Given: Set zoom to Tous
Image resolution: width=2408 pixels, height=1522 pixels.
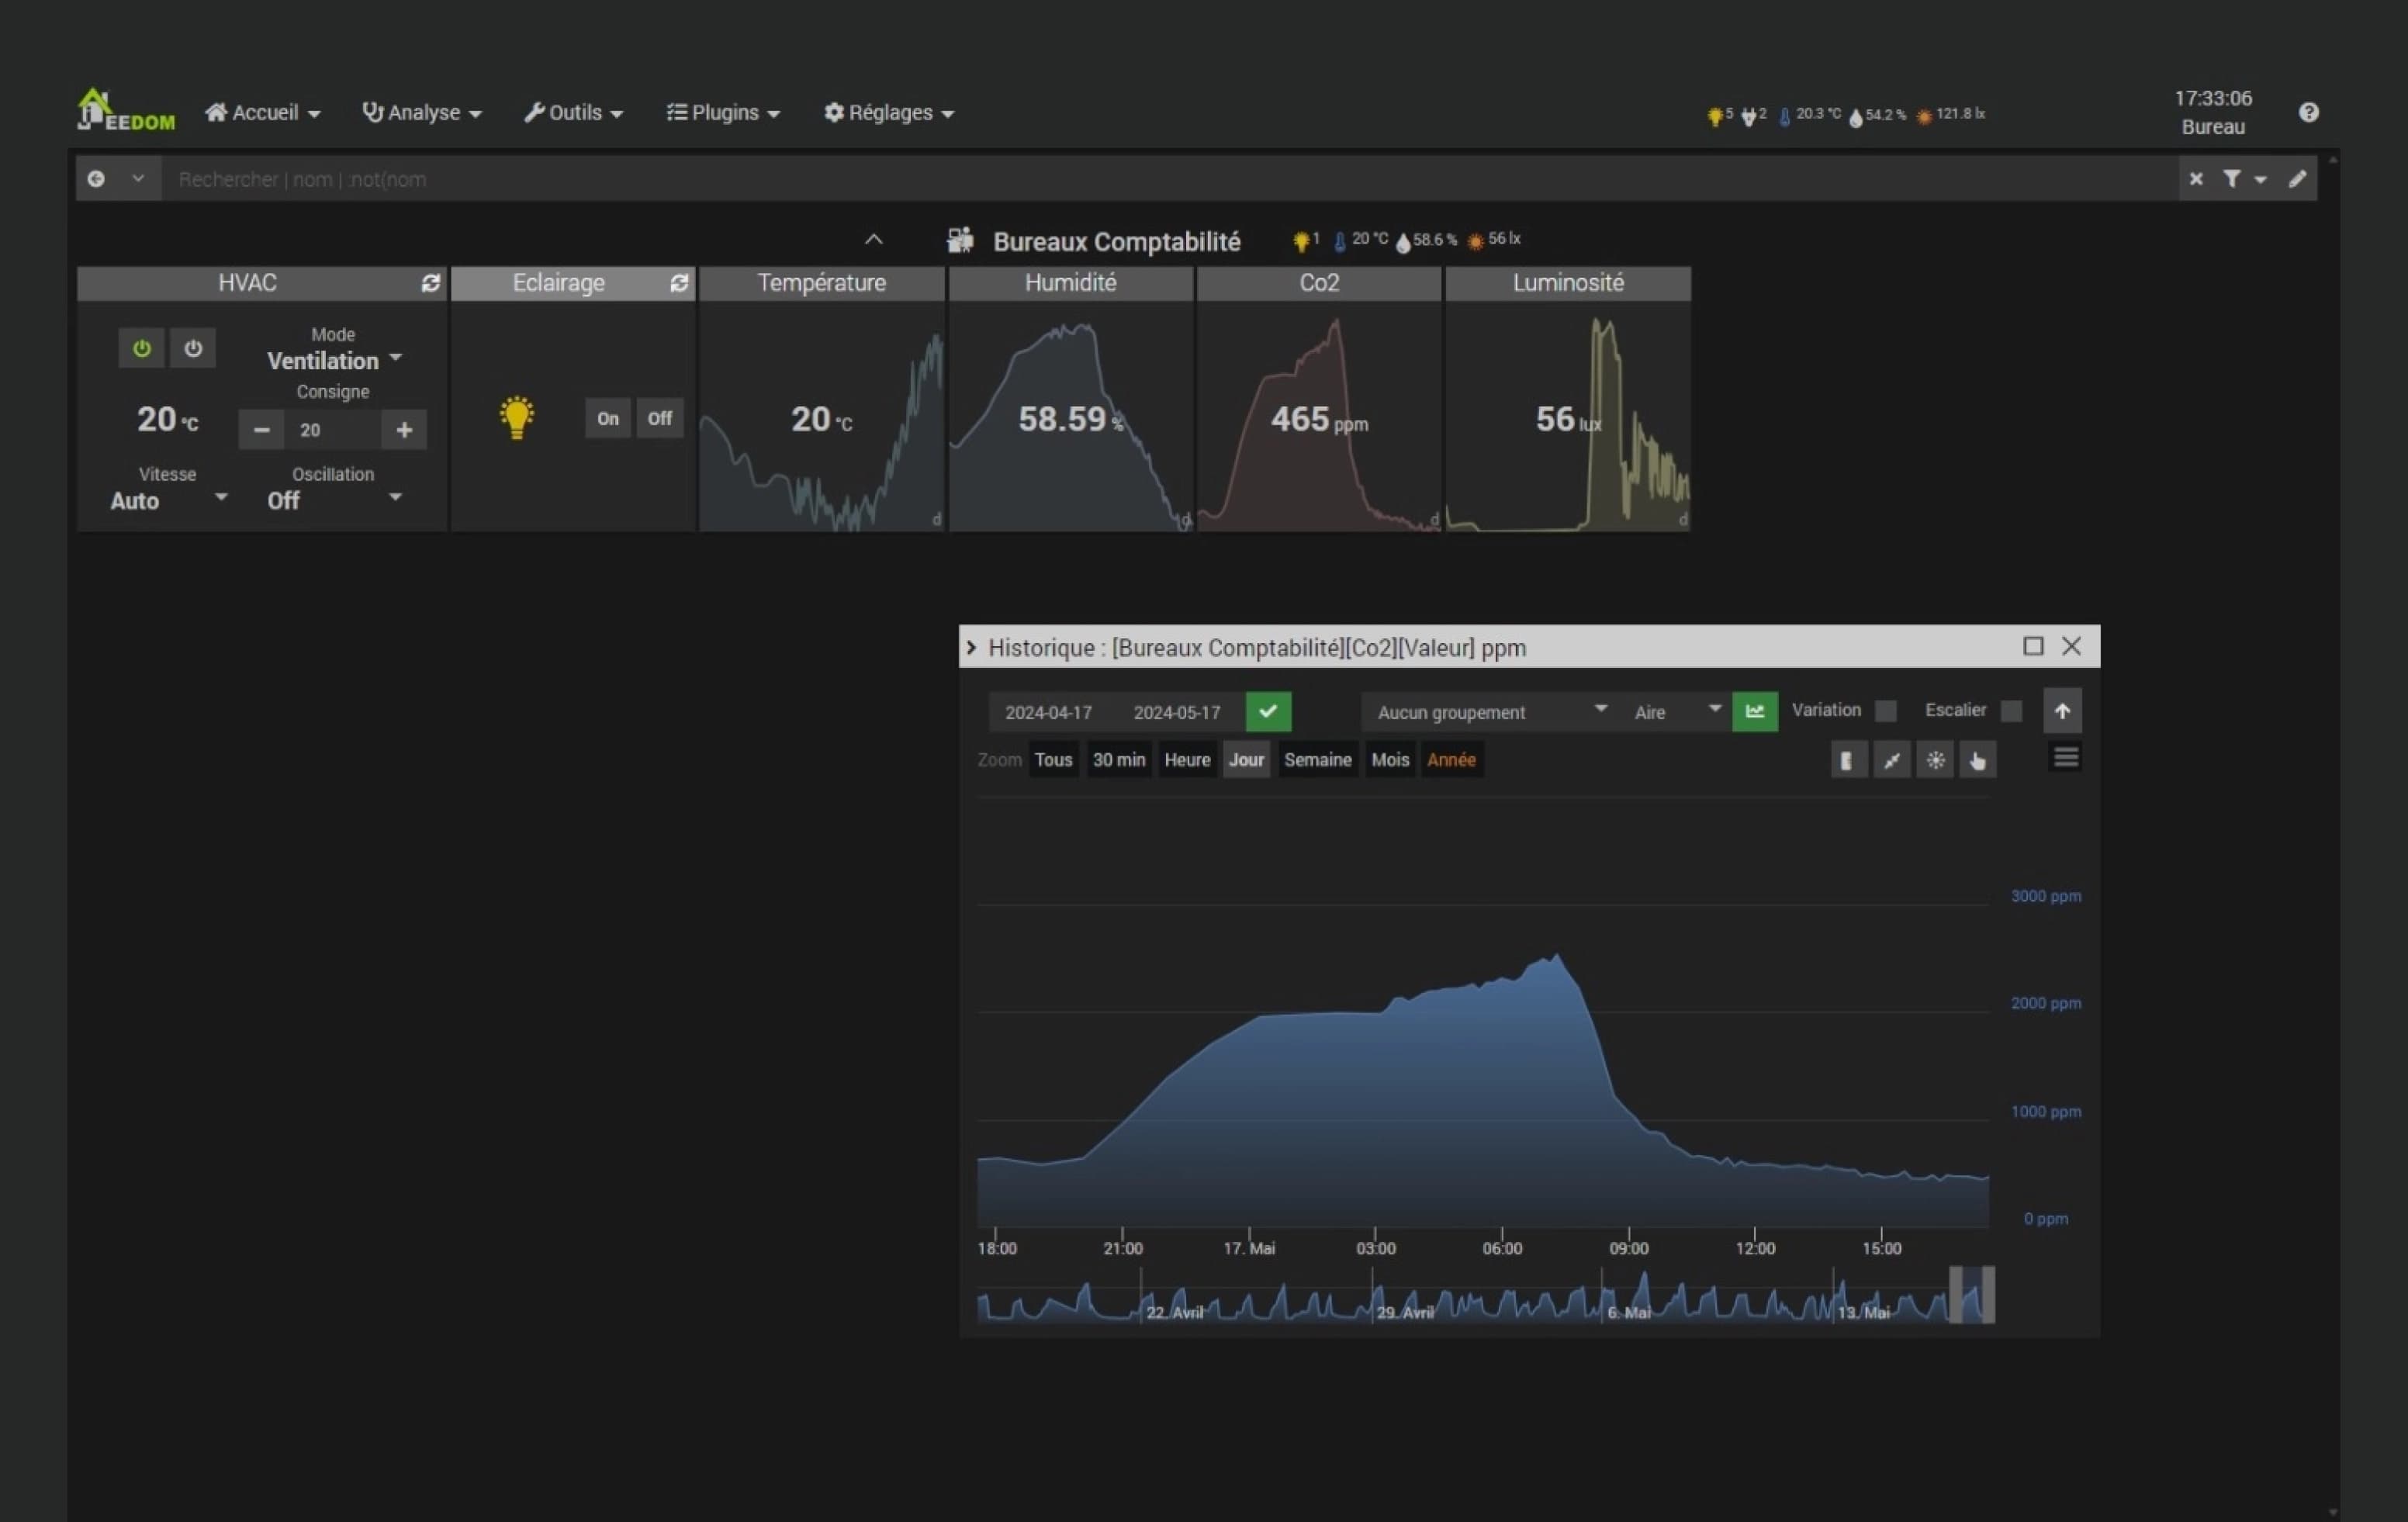Looking at the screenshot, I should click(1053, 759).
